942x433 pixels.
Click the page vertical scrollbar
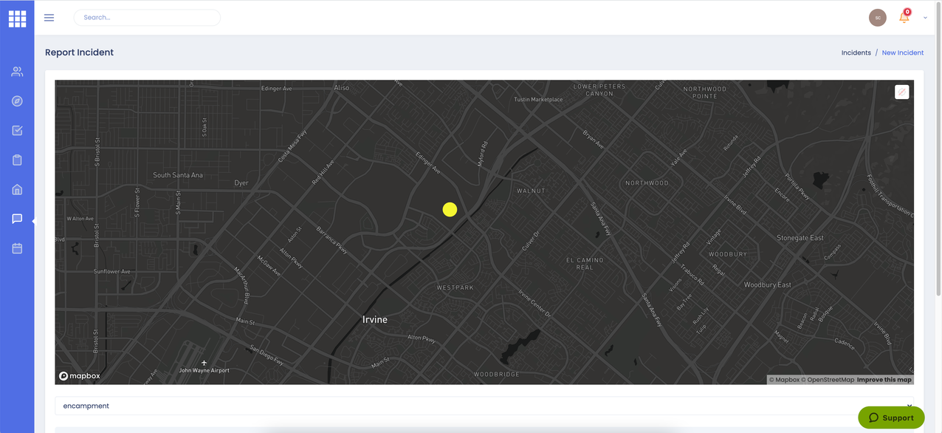[x=938, y=148]
